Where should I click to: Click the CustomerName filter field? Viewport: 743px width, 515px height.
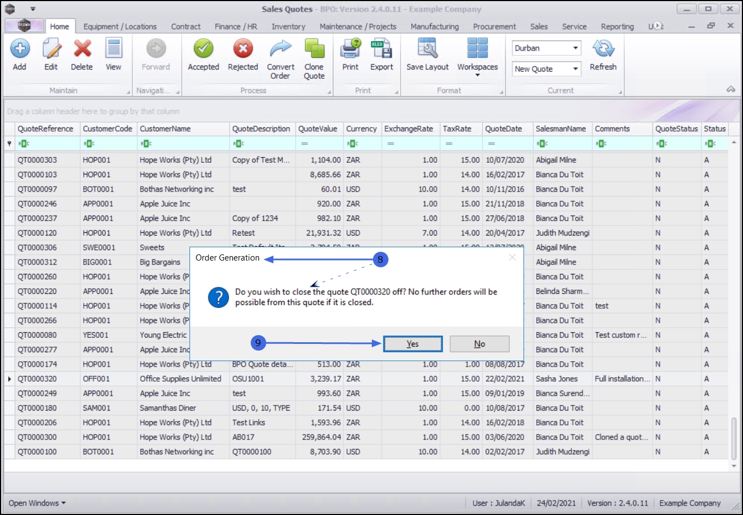click(x=183, y=144)
